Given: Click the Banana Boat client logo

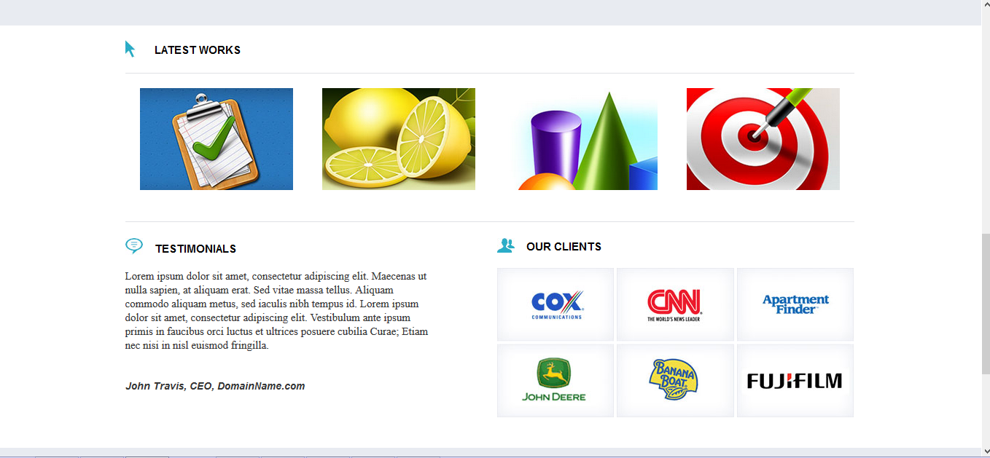Looking at the screenshot, I should click(x=675, y=381).
